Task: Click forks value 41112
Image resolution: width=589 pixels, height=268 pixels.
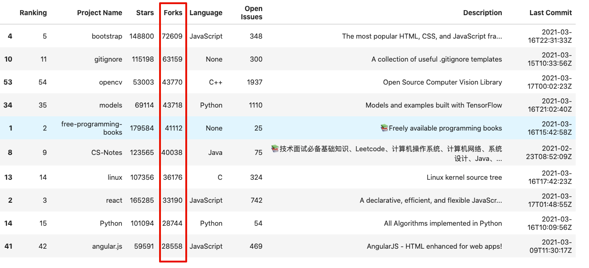Action: (173, 128)
